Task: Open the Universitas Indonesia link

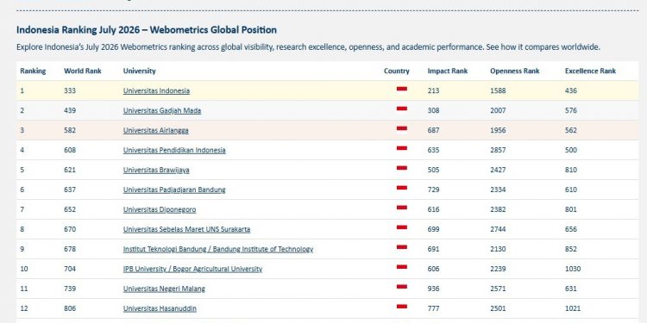Action: click(156, 90)
